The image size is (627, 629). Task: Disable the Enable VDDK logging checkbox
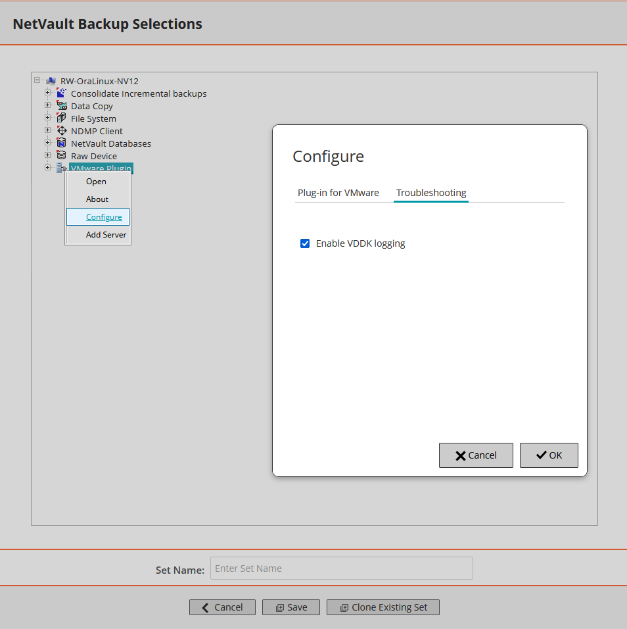coord(305,243)
